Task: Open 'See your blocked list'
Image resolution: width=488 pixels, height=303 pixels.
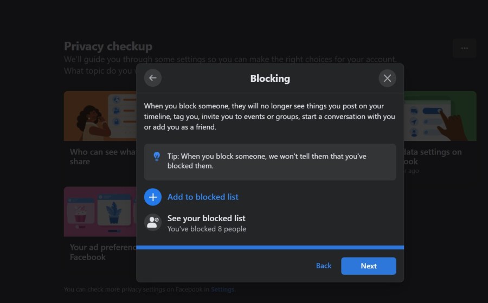Action: coord(206,218)
